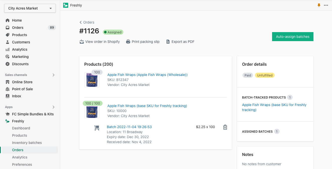
Task: Click the 'Received date: Nov 4, 2022' text
Action: (129, 142)
